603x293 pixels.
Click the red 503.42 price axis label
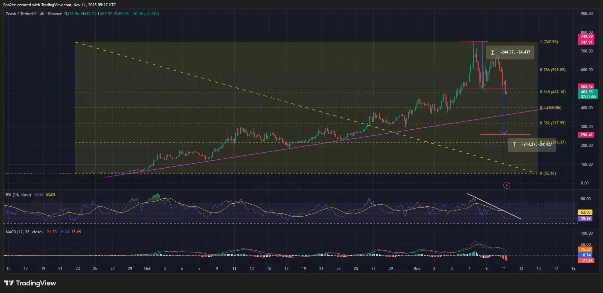[586, 86]
